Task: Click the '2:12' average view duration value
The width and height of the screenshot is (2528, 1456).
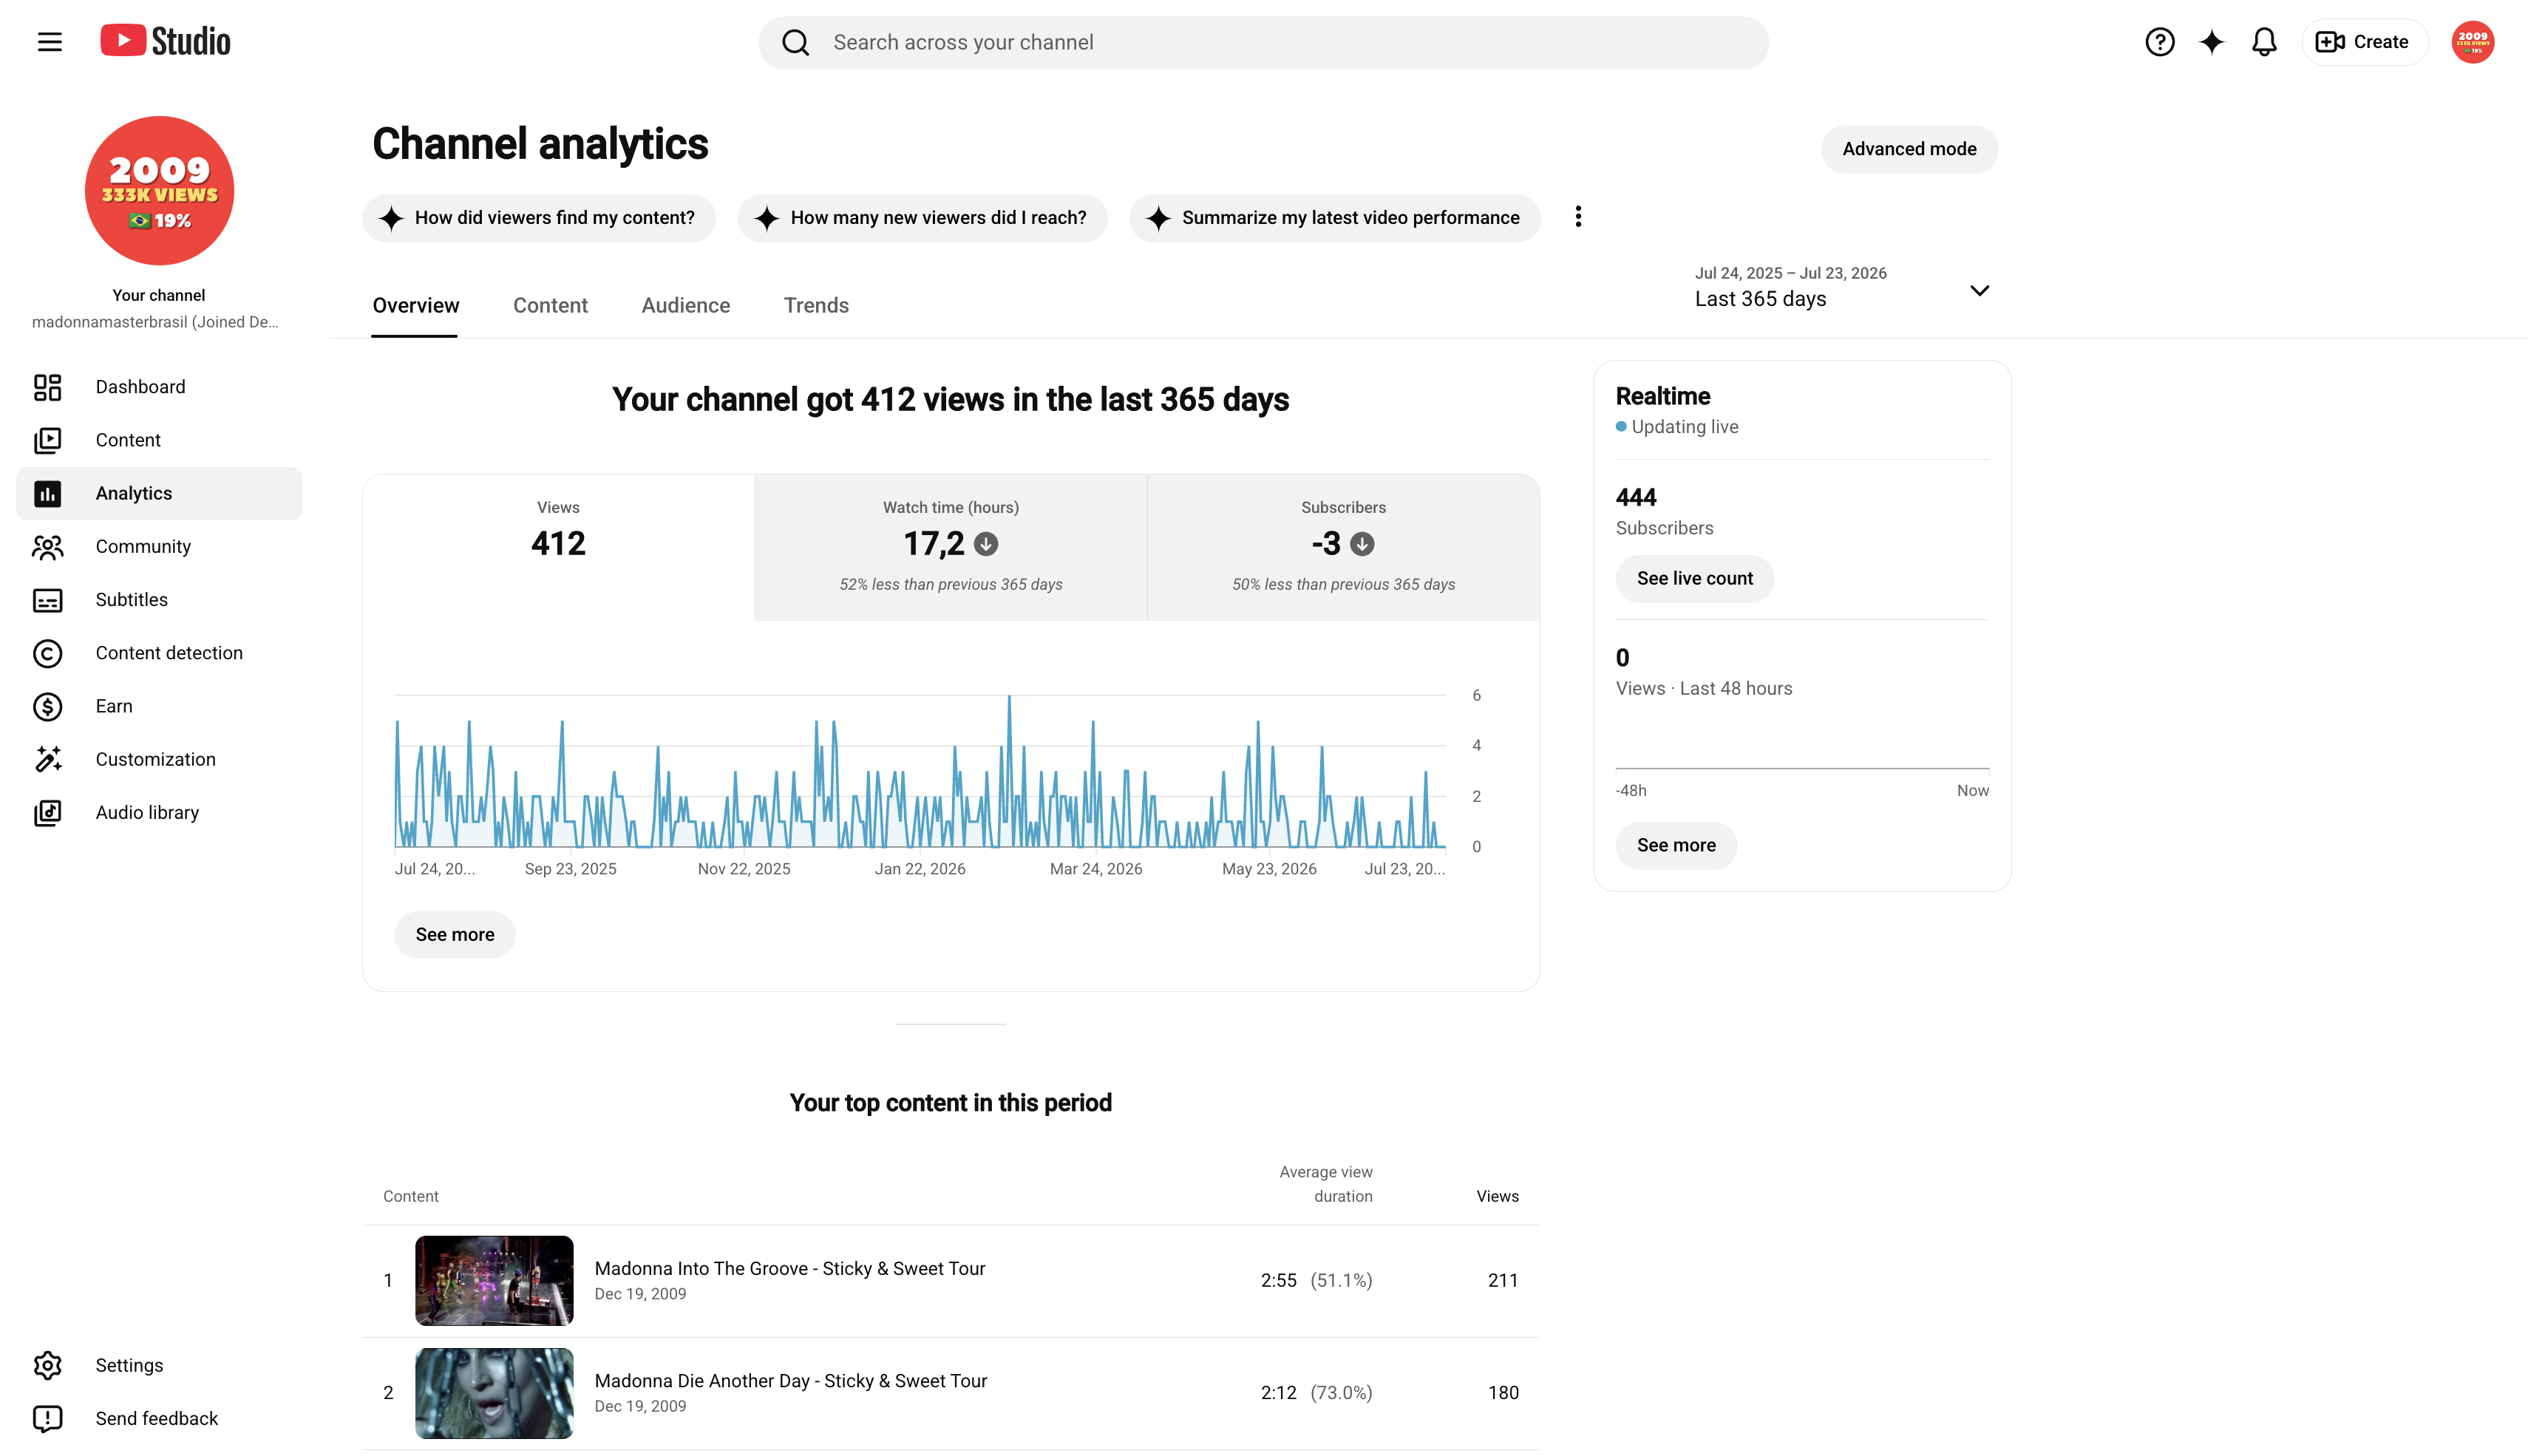Action: point(1278,1393)
